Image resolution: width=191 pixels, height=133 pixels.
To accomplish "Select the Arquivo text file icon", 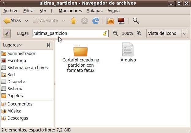I will [128, 50].
